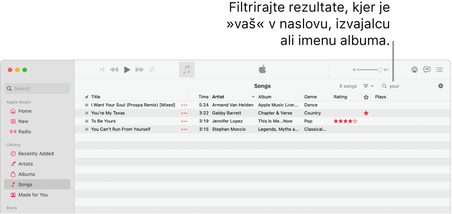Select artist Stephan Moccio
This screenshot has width=452, height=214.
[x=229, y=129]
